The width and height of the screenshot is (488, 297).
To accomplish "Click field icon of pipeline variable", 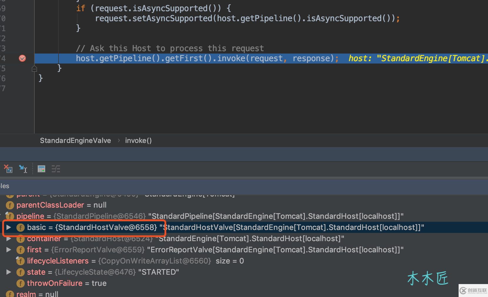I will coord(10,216).
